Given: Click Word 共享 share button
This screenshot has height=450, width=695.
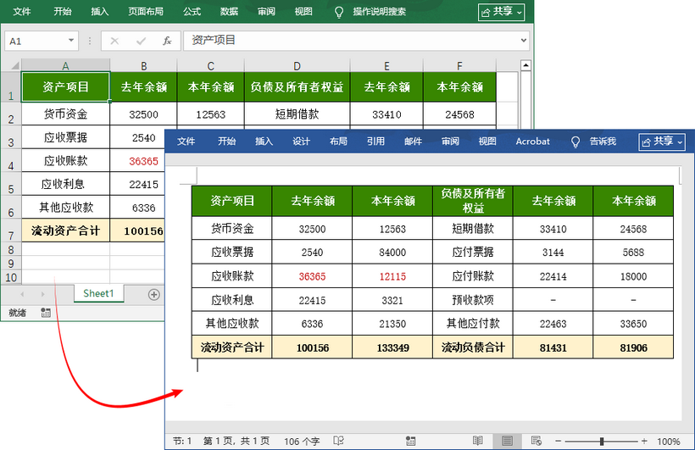Looking at the screenshot, I should tap(662, 142).
